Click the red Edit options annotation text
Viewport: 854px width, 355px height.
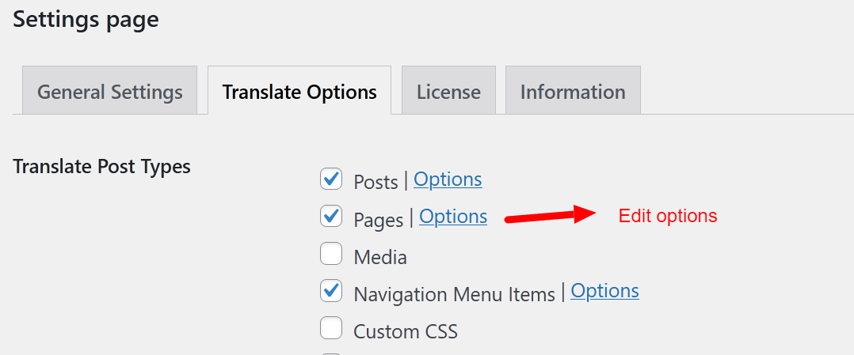point(668,216)
